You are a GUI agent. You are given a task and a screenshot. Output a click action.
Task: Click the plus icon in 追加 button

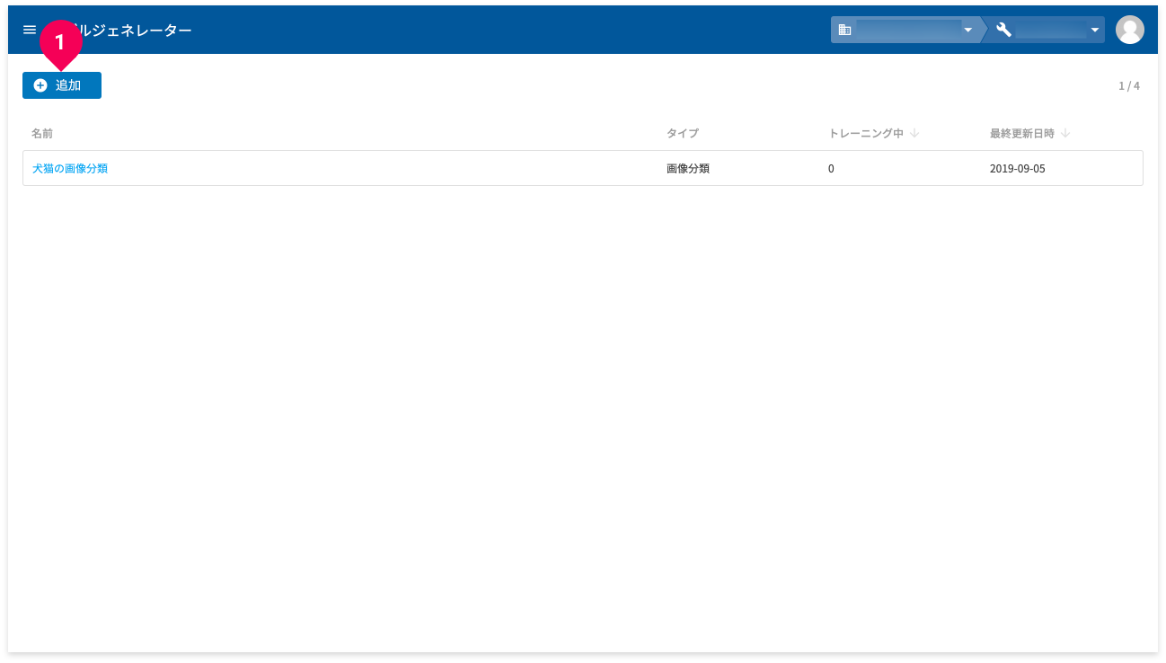(x=40, y=85)
